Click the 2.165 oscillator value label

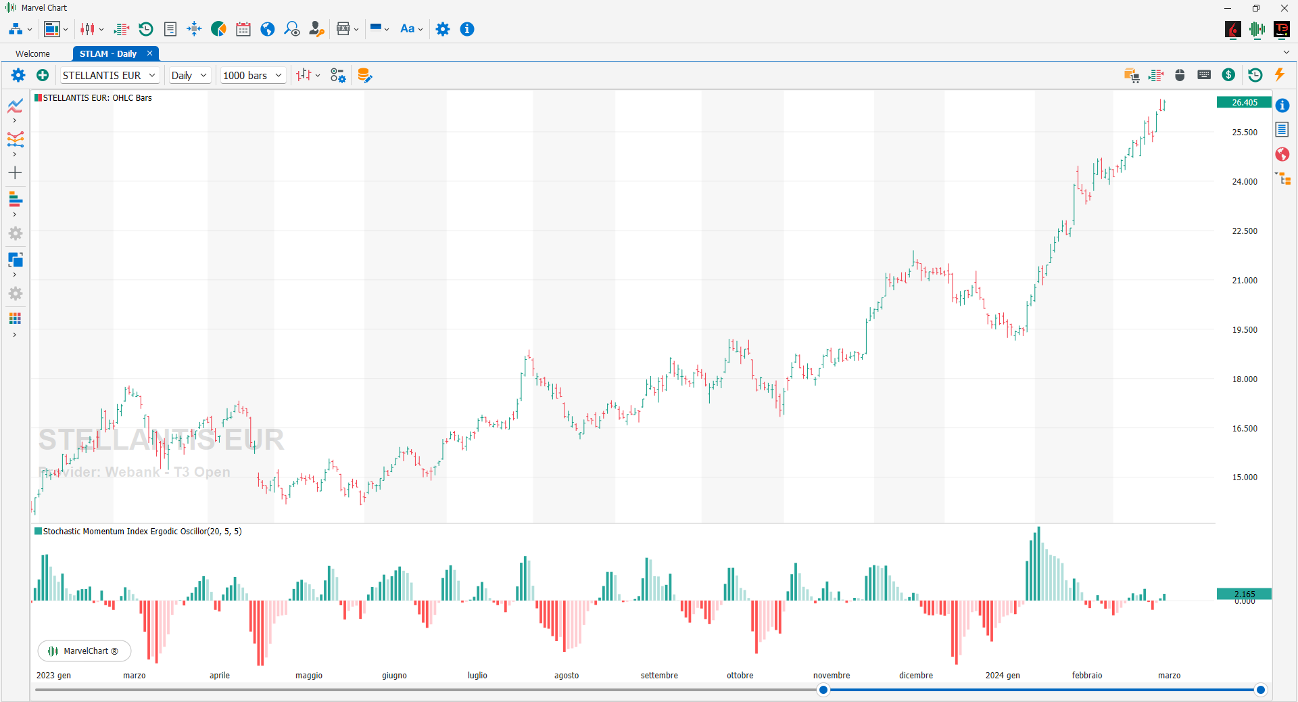tap(1244, 594)
